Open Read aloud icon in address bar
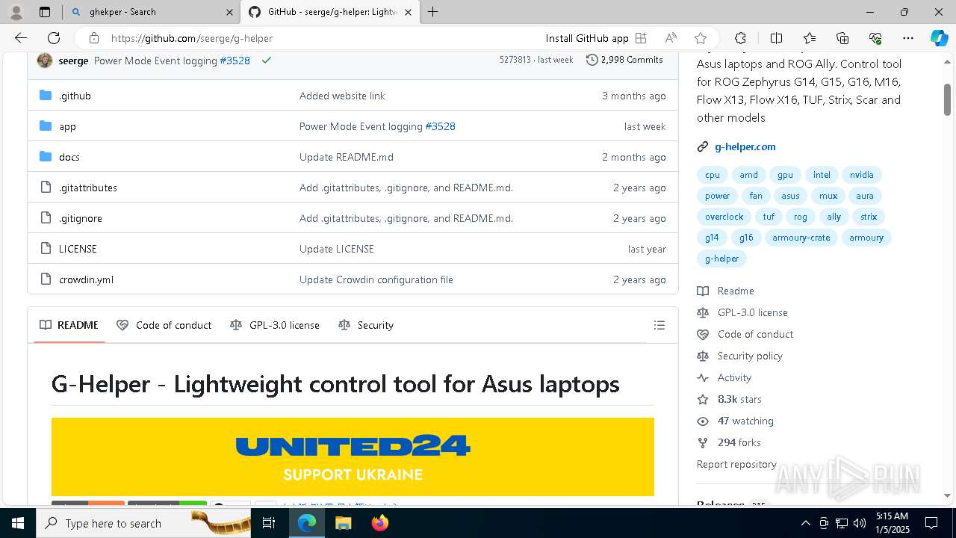Screen dimensions: 956x538 pos(671,38)
